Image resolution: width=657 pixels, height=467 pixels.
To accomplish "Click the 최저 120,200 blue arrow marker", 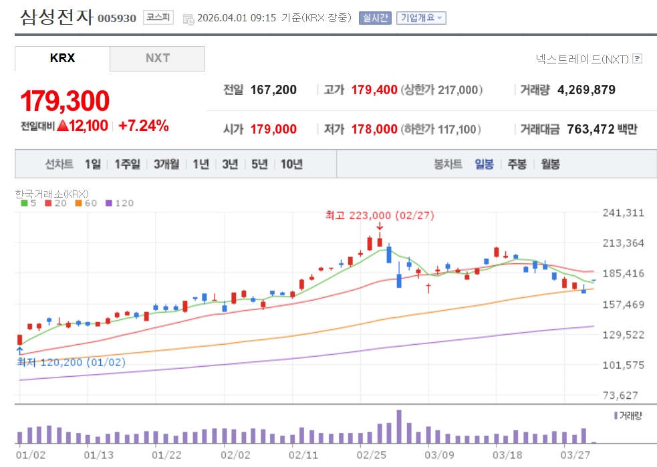I will pyautogui.click(x=19, y=350).
